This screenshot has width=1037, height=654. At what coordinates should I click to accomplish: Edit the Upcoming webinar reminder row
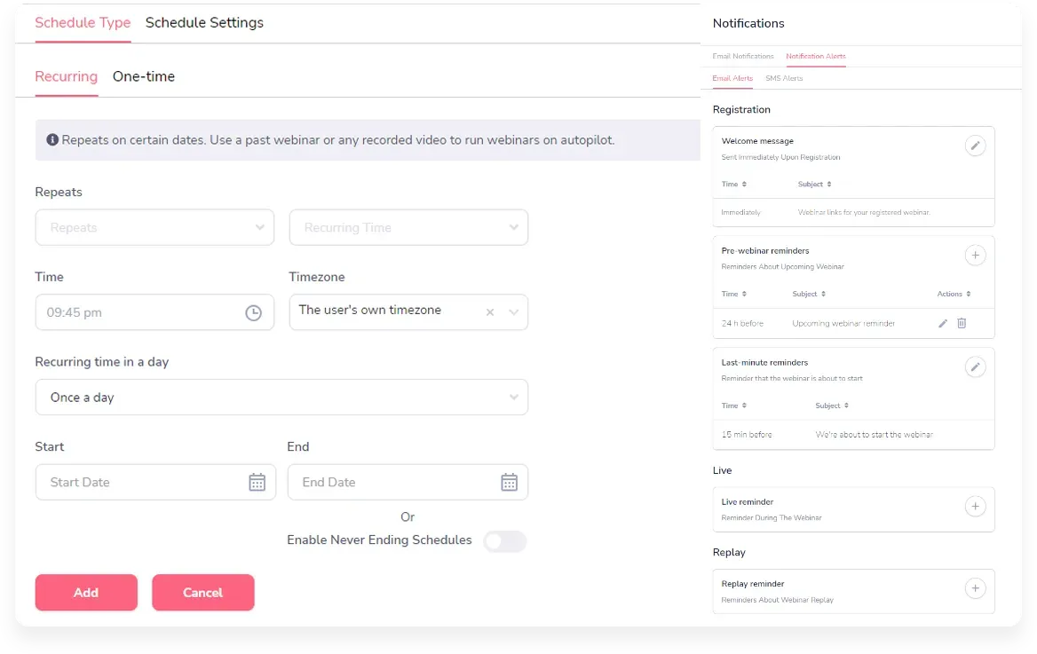[943, 323]
